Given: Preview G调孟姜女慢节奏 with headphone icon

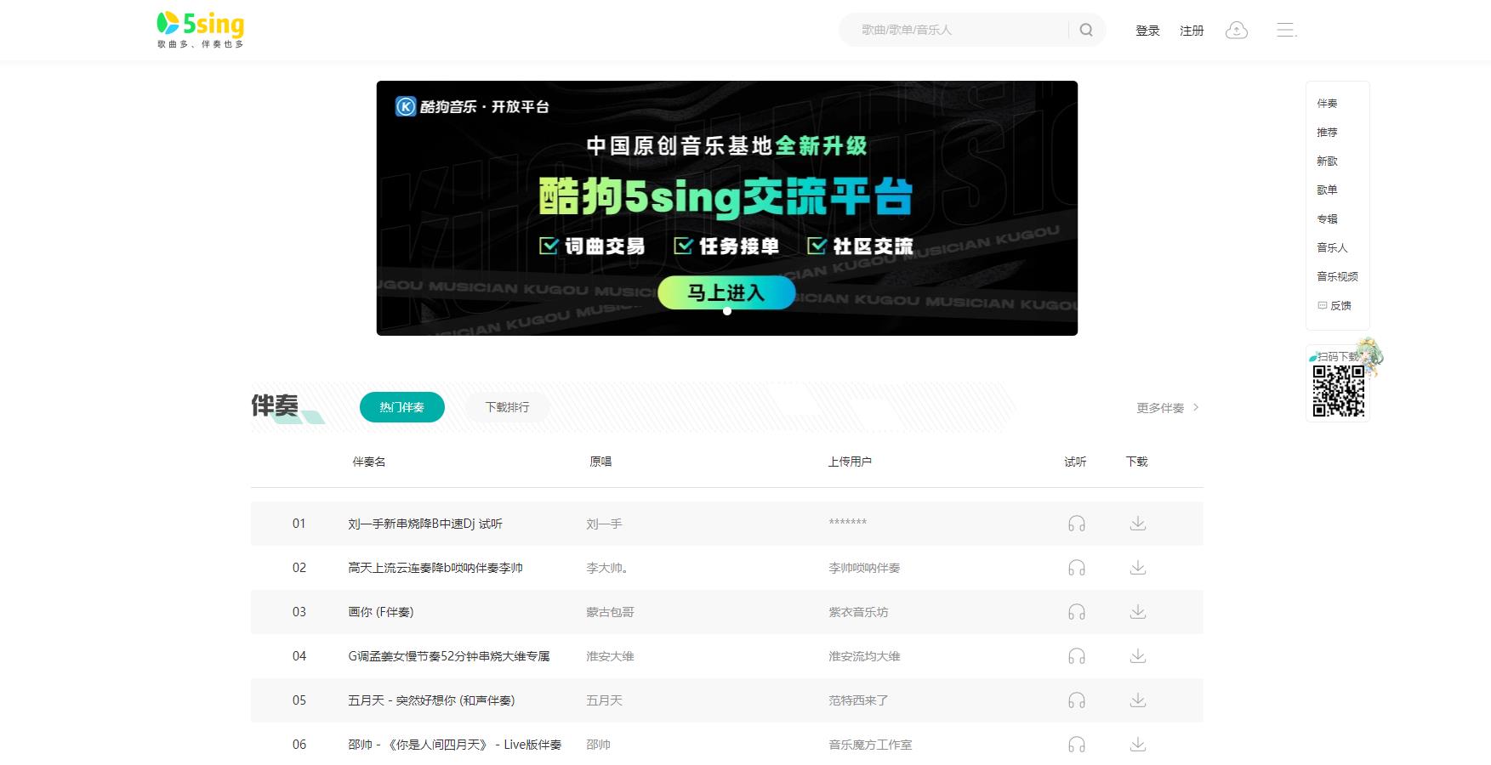Looking at the screenshot, I should pos(1077,656).
